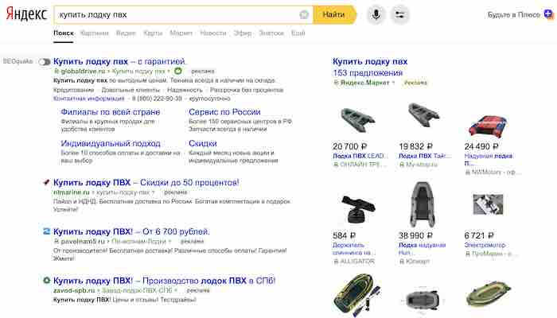Open the boat thumbnail priced 19 832 ₽
Viewport: 557px width, 318px height.
[423, 114]
